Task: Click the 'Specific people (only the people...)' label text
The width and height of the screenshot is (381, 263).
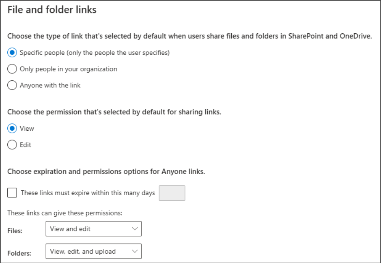Action: coord(95,53)
